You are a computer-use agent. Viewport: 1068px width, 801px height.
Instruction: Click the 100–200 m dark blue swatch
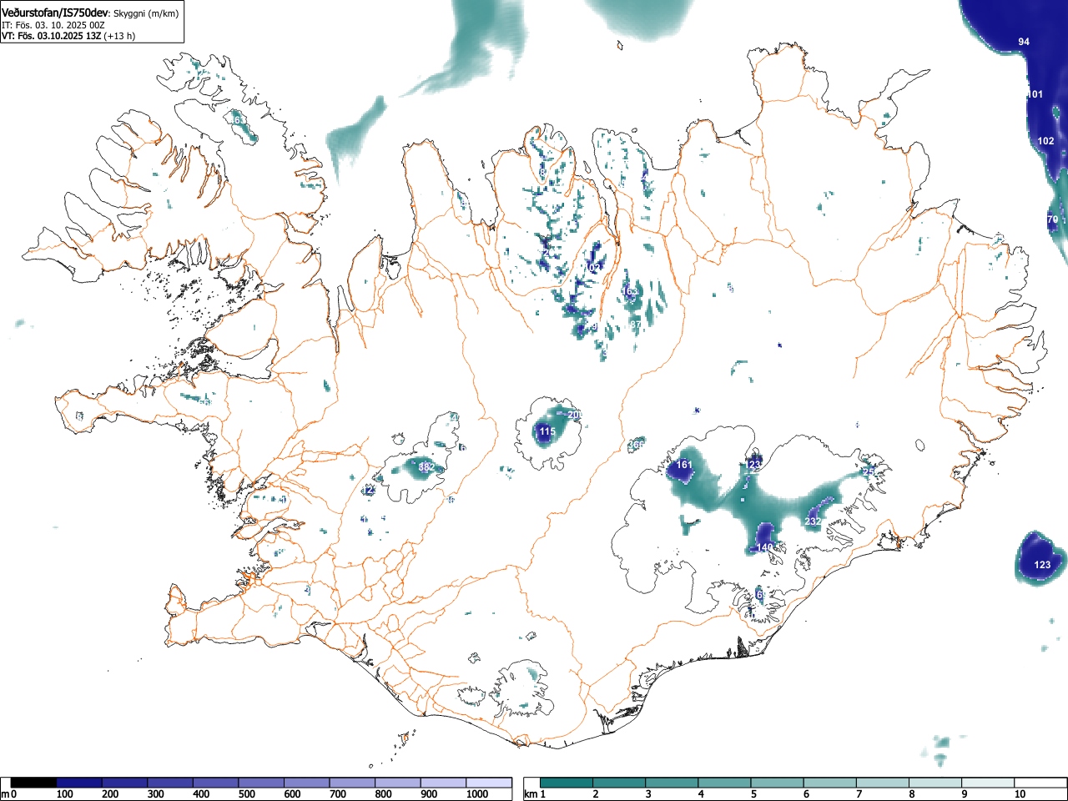point(79,783)
